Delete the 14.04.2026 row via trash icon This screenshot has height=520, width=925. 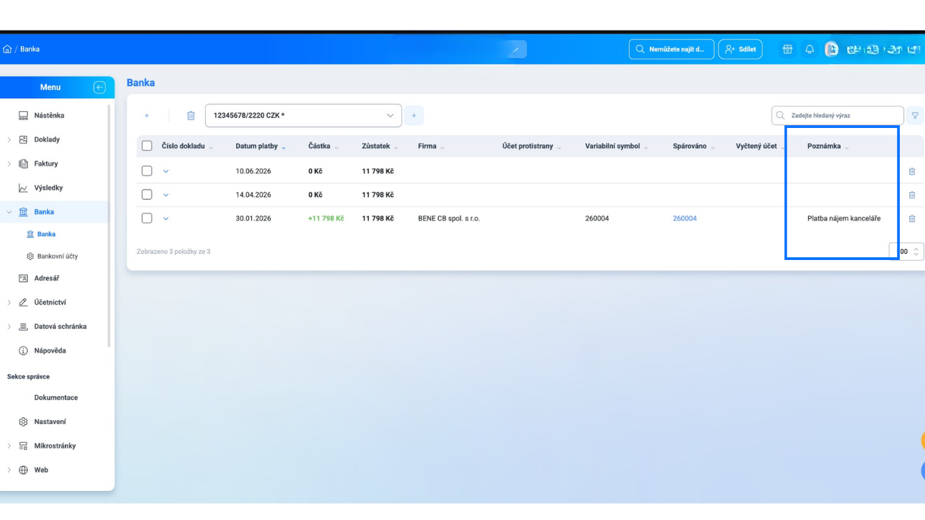pyautogui.click(x=912, y=195)
